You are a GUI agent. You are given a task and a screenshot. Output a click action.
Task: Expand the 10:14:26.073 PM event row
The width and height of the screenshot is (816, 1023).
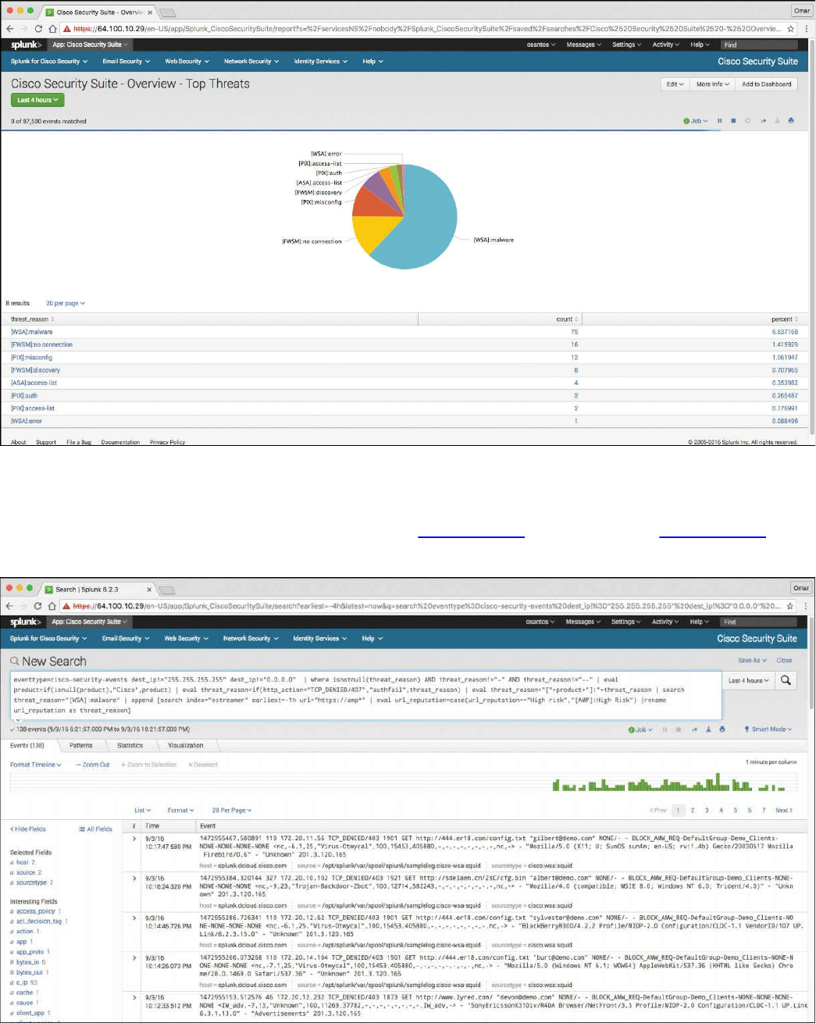(x=134, y=957)
